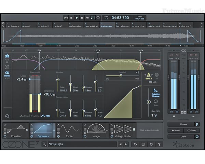Skip to the next track
Image resolution: width=205 pixels, height=164 pixels.
pos(87,18)
